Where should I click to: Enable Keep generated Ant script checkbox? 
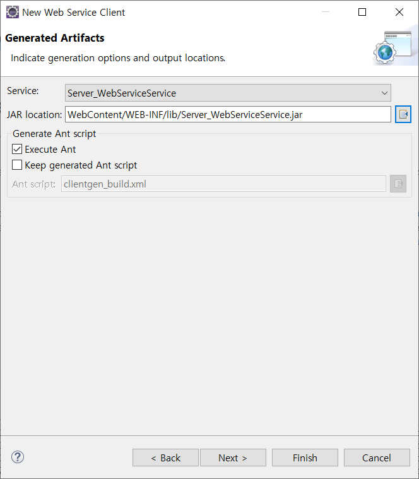(17, 165)
